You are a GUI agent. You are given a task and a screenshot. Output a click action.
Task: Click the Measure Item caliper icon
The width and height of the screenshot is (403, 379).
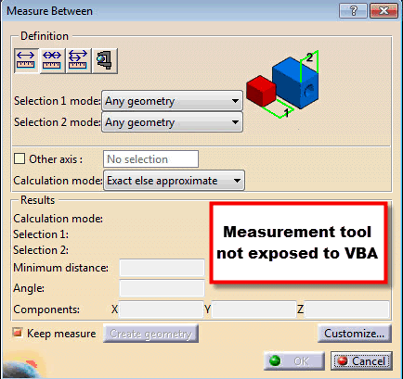[105, 60]
